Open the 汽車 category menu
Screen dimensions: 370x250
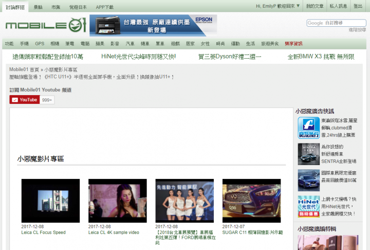point(130,44)
